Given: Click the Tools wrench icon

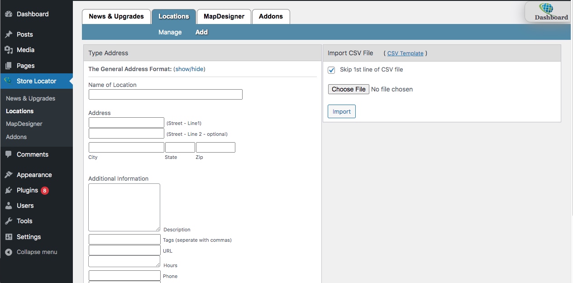Looking at the screenshot, I should [9, 221].
